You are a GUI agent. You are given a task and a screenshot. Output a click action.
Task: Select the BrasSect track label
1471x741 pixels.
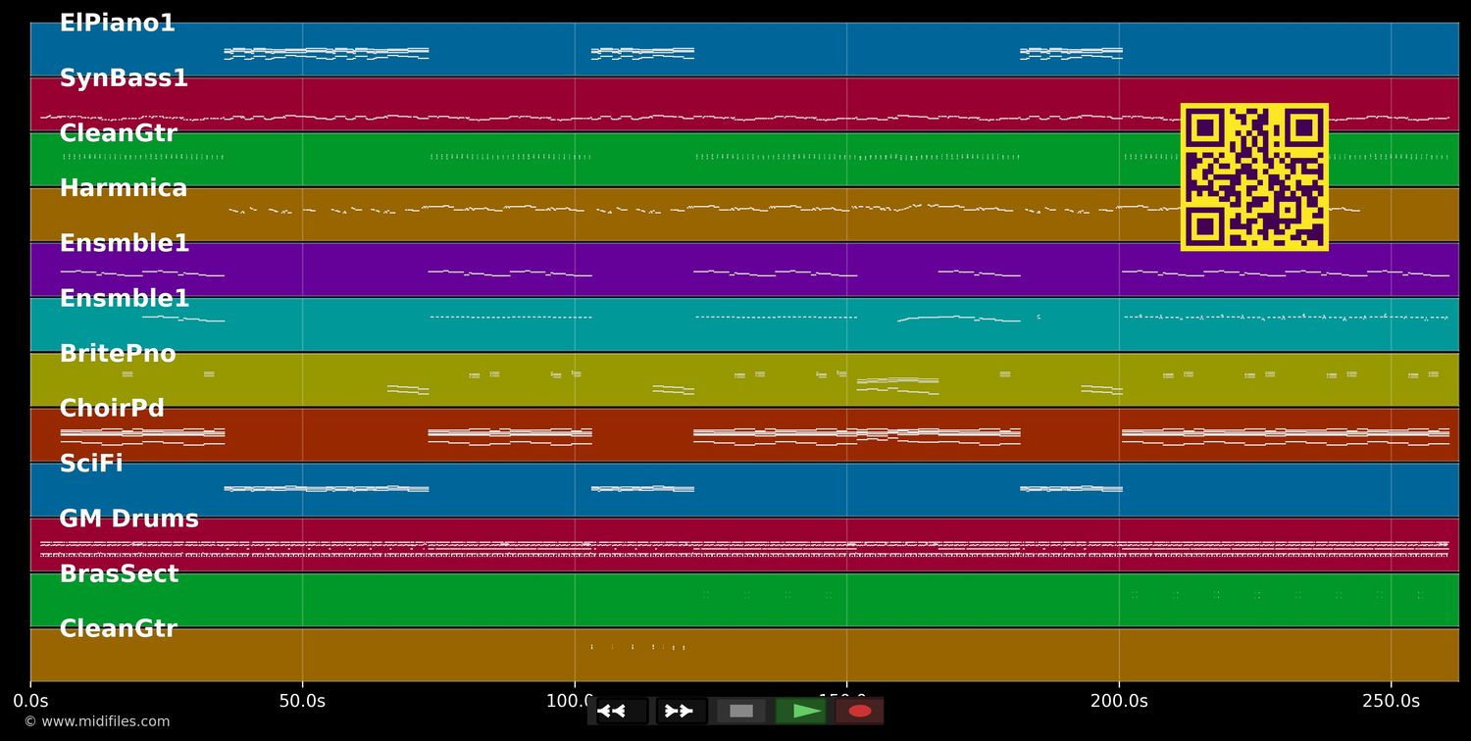point(119,574)
